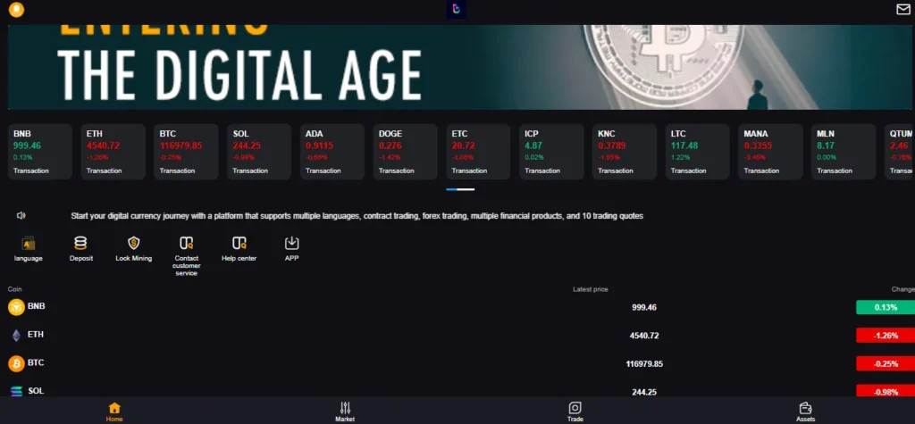The image size is (915, 424).
Task: Click the BTC -0.25% change badge
Action: pos(886,364)
